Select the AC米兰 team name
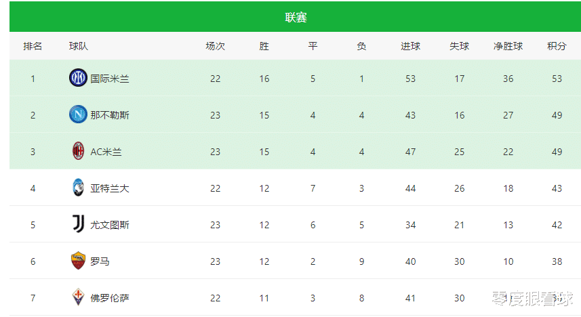 coord(106,152)
